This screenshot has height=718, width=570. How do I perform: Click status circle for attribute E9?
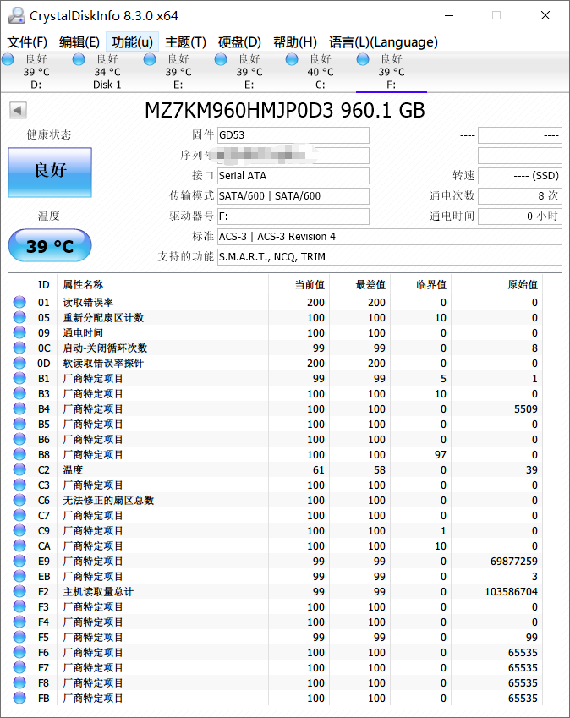tap(19, 561)
